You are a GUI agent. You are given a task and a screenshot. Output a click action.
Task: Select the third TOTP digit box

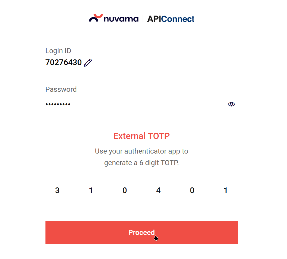(x=125, y=191)
